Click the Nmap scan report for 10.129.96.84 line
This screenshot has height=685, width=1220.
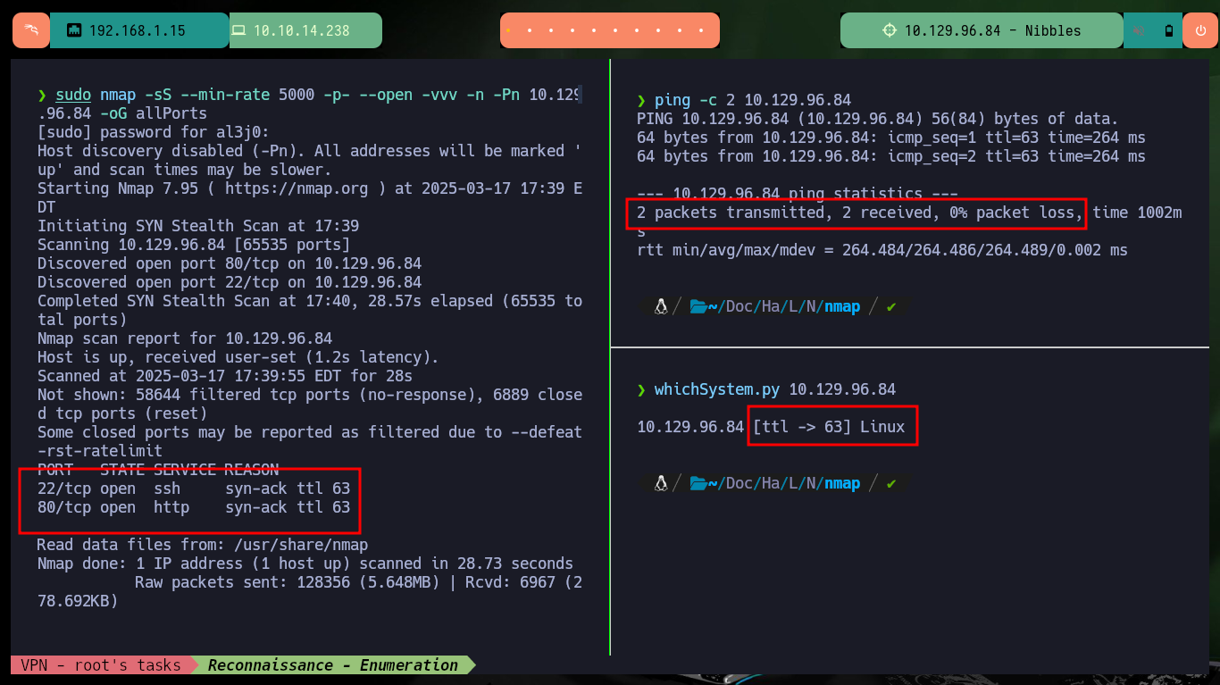coord(185,338)
